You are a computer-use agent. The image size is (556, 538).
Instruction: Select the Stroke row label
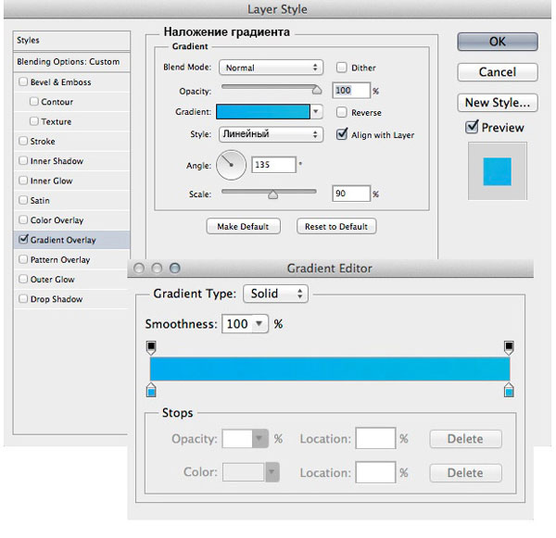43,142
